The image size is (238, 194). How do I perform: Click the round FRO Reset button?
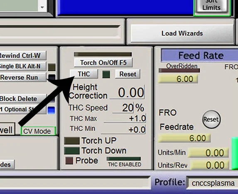click(211, 119)
